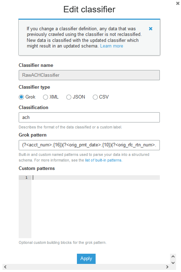Close the Edit classifier dialog
This screenshot has width=181, height=272.
[178, 3]
